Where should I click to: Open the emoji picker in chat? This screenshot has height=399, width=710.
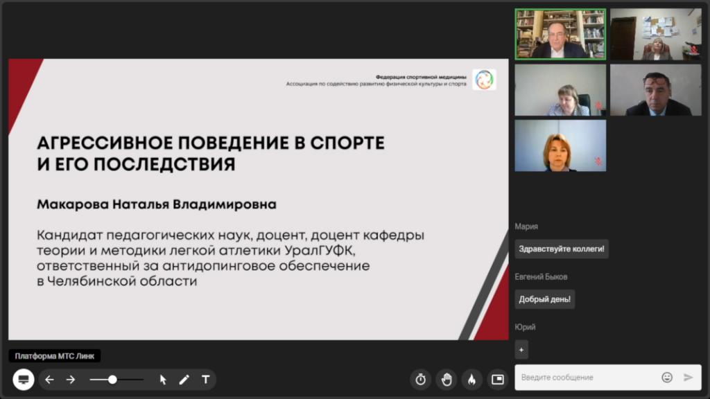point(667,378)
